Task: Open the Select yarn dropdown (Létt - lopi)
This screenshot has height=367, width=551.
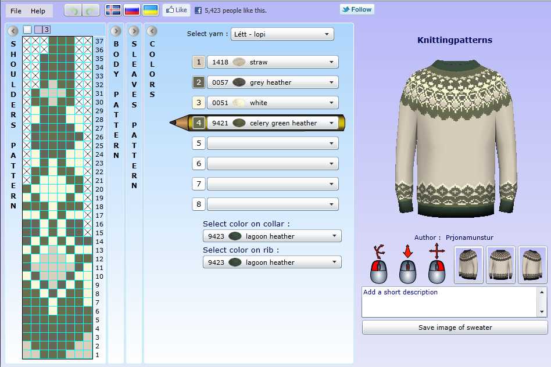Action: pos(282,34)
